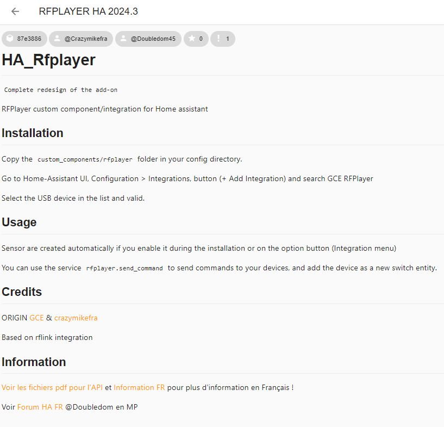
Task: Open the @Doubledom45 author chip
Action: (x=148, y=39)
